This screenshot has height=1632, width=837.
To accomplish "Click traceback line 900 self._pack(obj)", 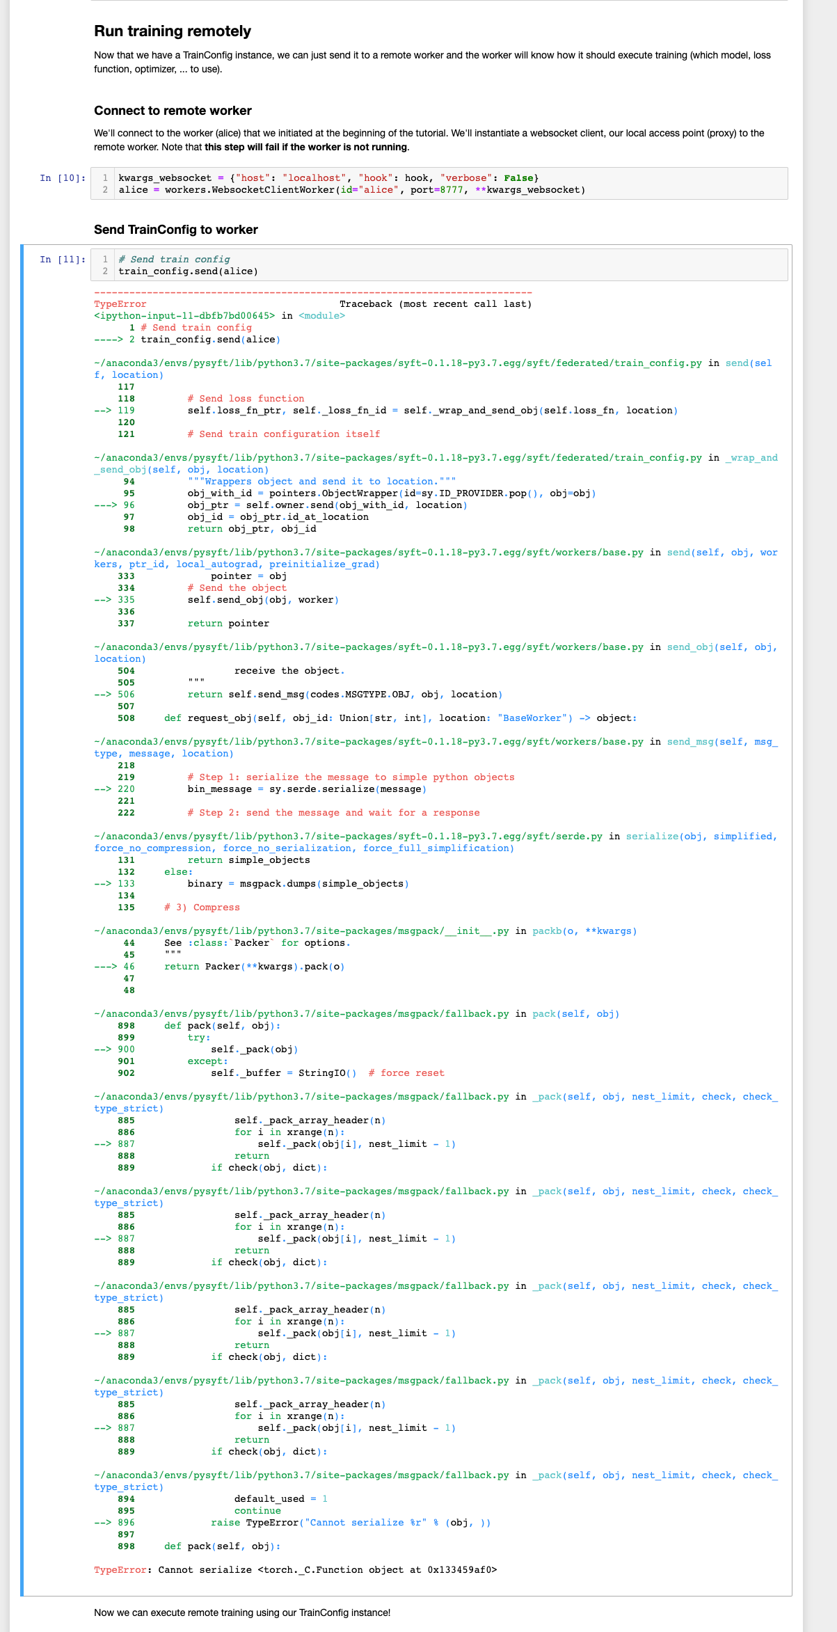I will click(x=196, y=1049).
